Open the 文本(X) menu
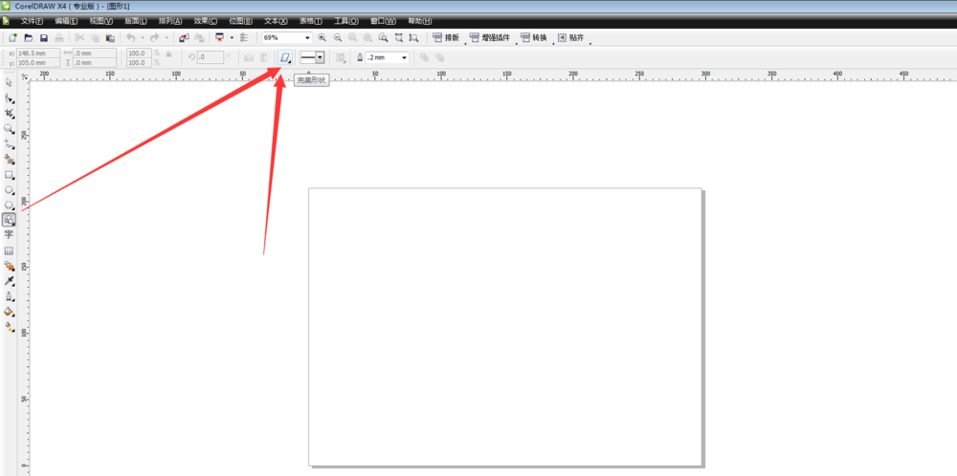Image resolution: width=957 pixels, height=476 pixels. click(x=276, y=21)
